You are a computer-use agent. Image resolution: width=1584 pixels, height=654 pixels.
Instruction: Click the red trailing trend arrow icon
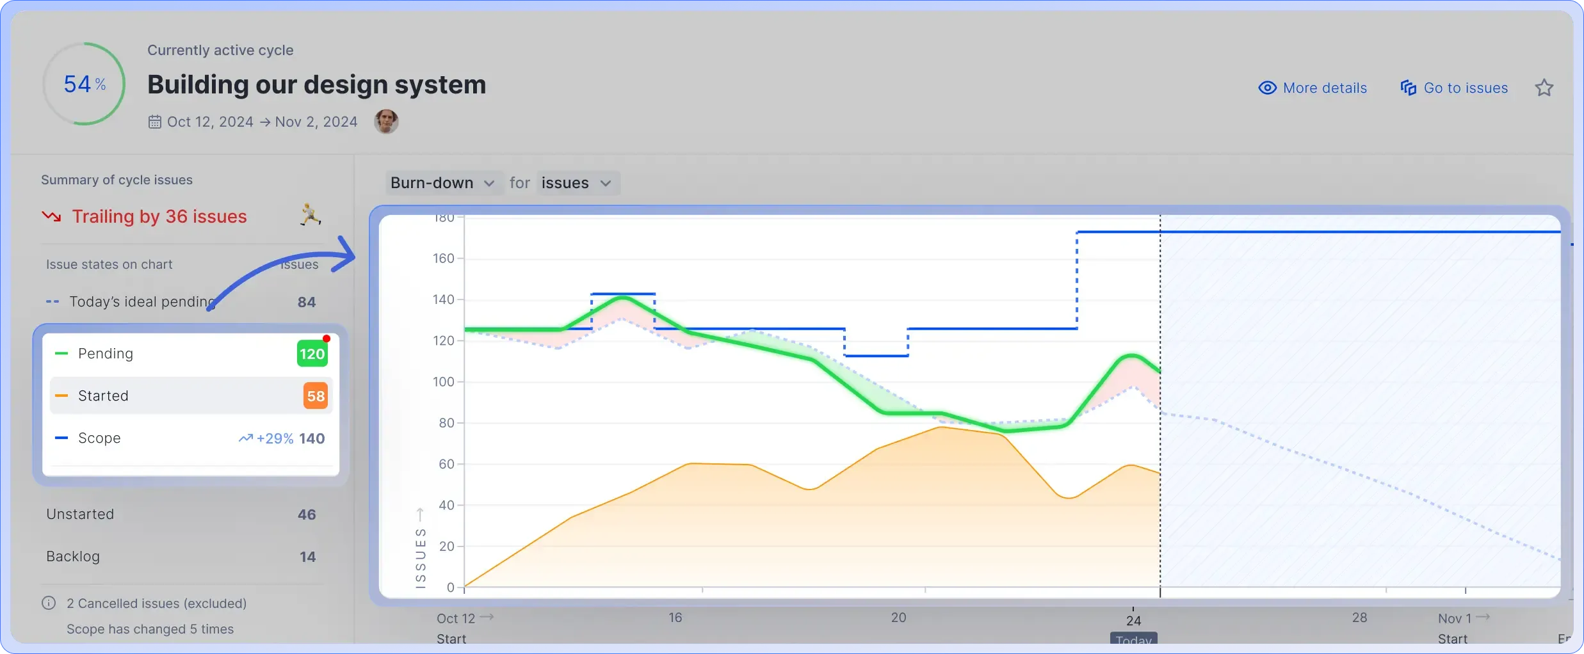tap(52, 216)
